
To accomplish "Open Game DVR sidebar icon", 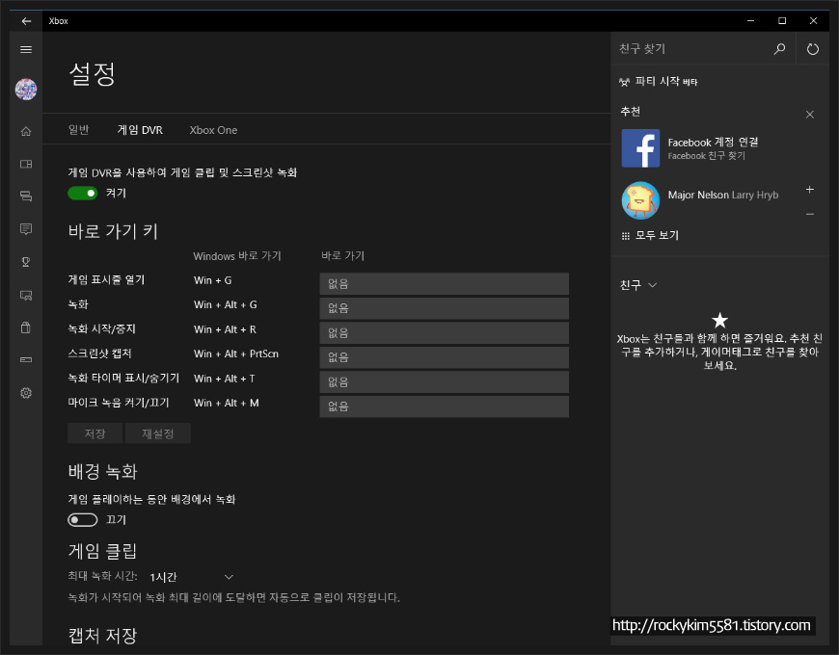I will pos(26,295).
